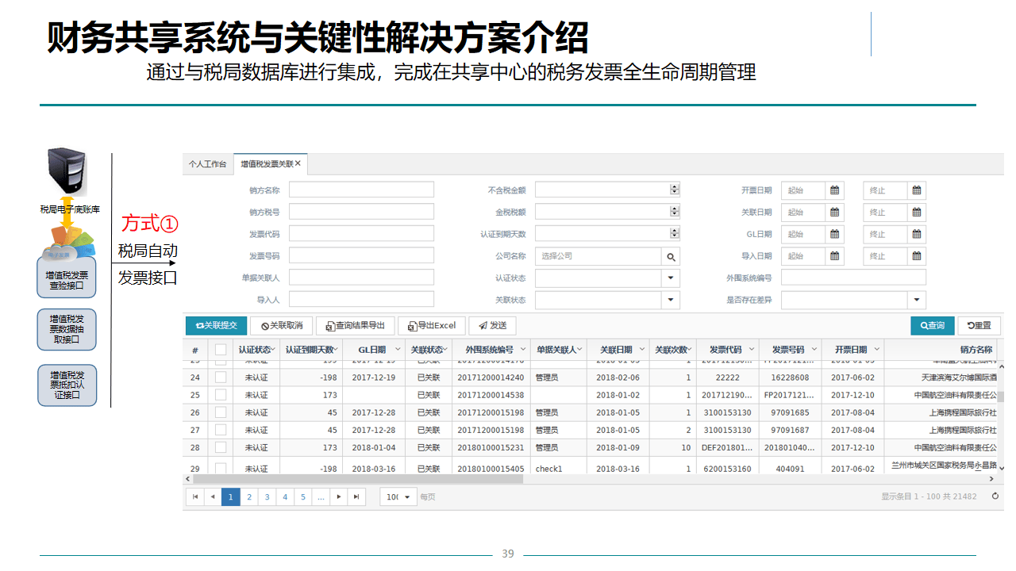
Task: Go to results page 5
Action: (x=303, y=496)
